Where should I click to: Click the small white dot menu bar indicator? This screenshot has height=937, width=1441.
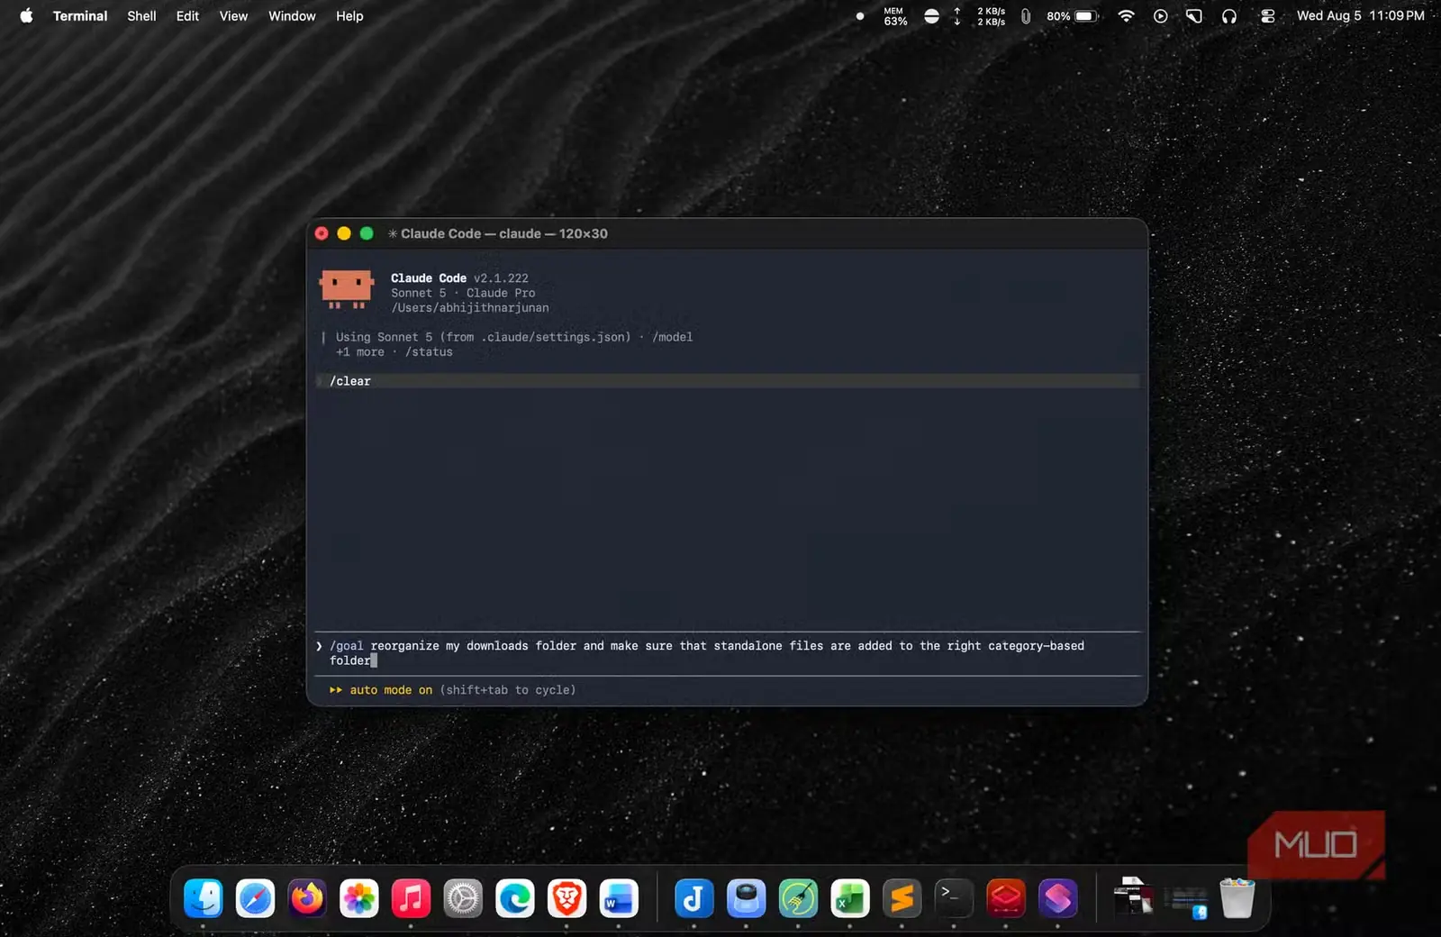click(x=860, y=16)
